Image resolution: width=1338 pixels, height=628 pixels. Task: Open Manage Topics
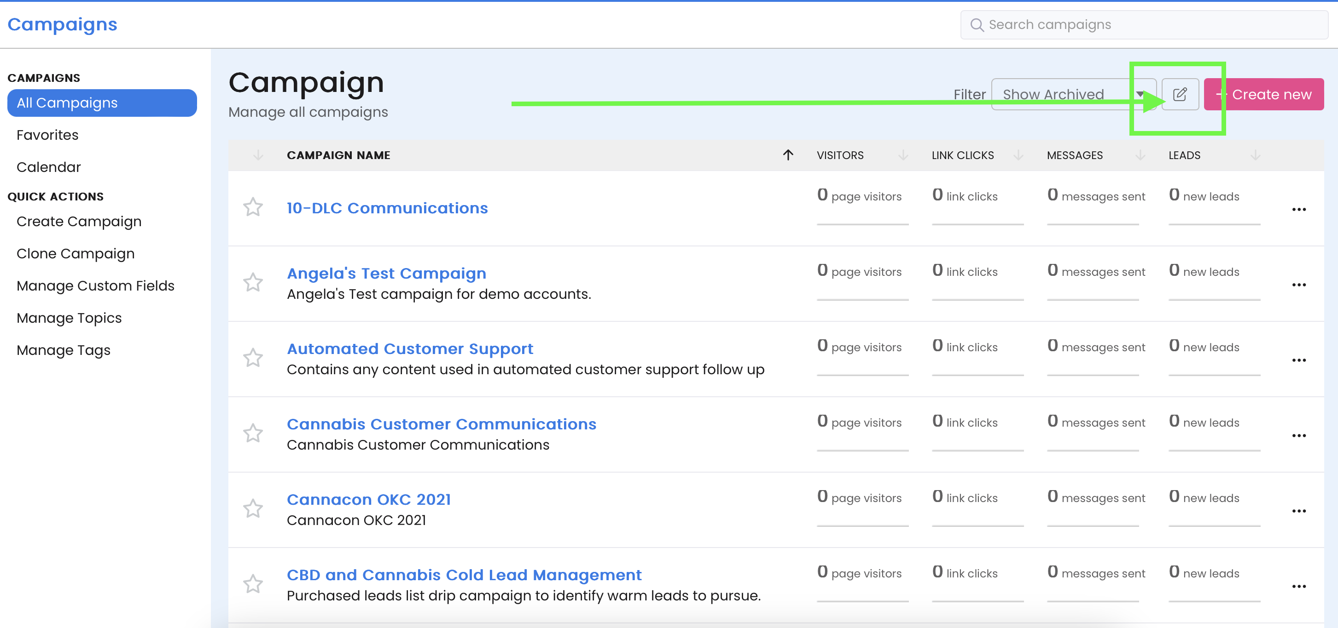click(69, 318)
